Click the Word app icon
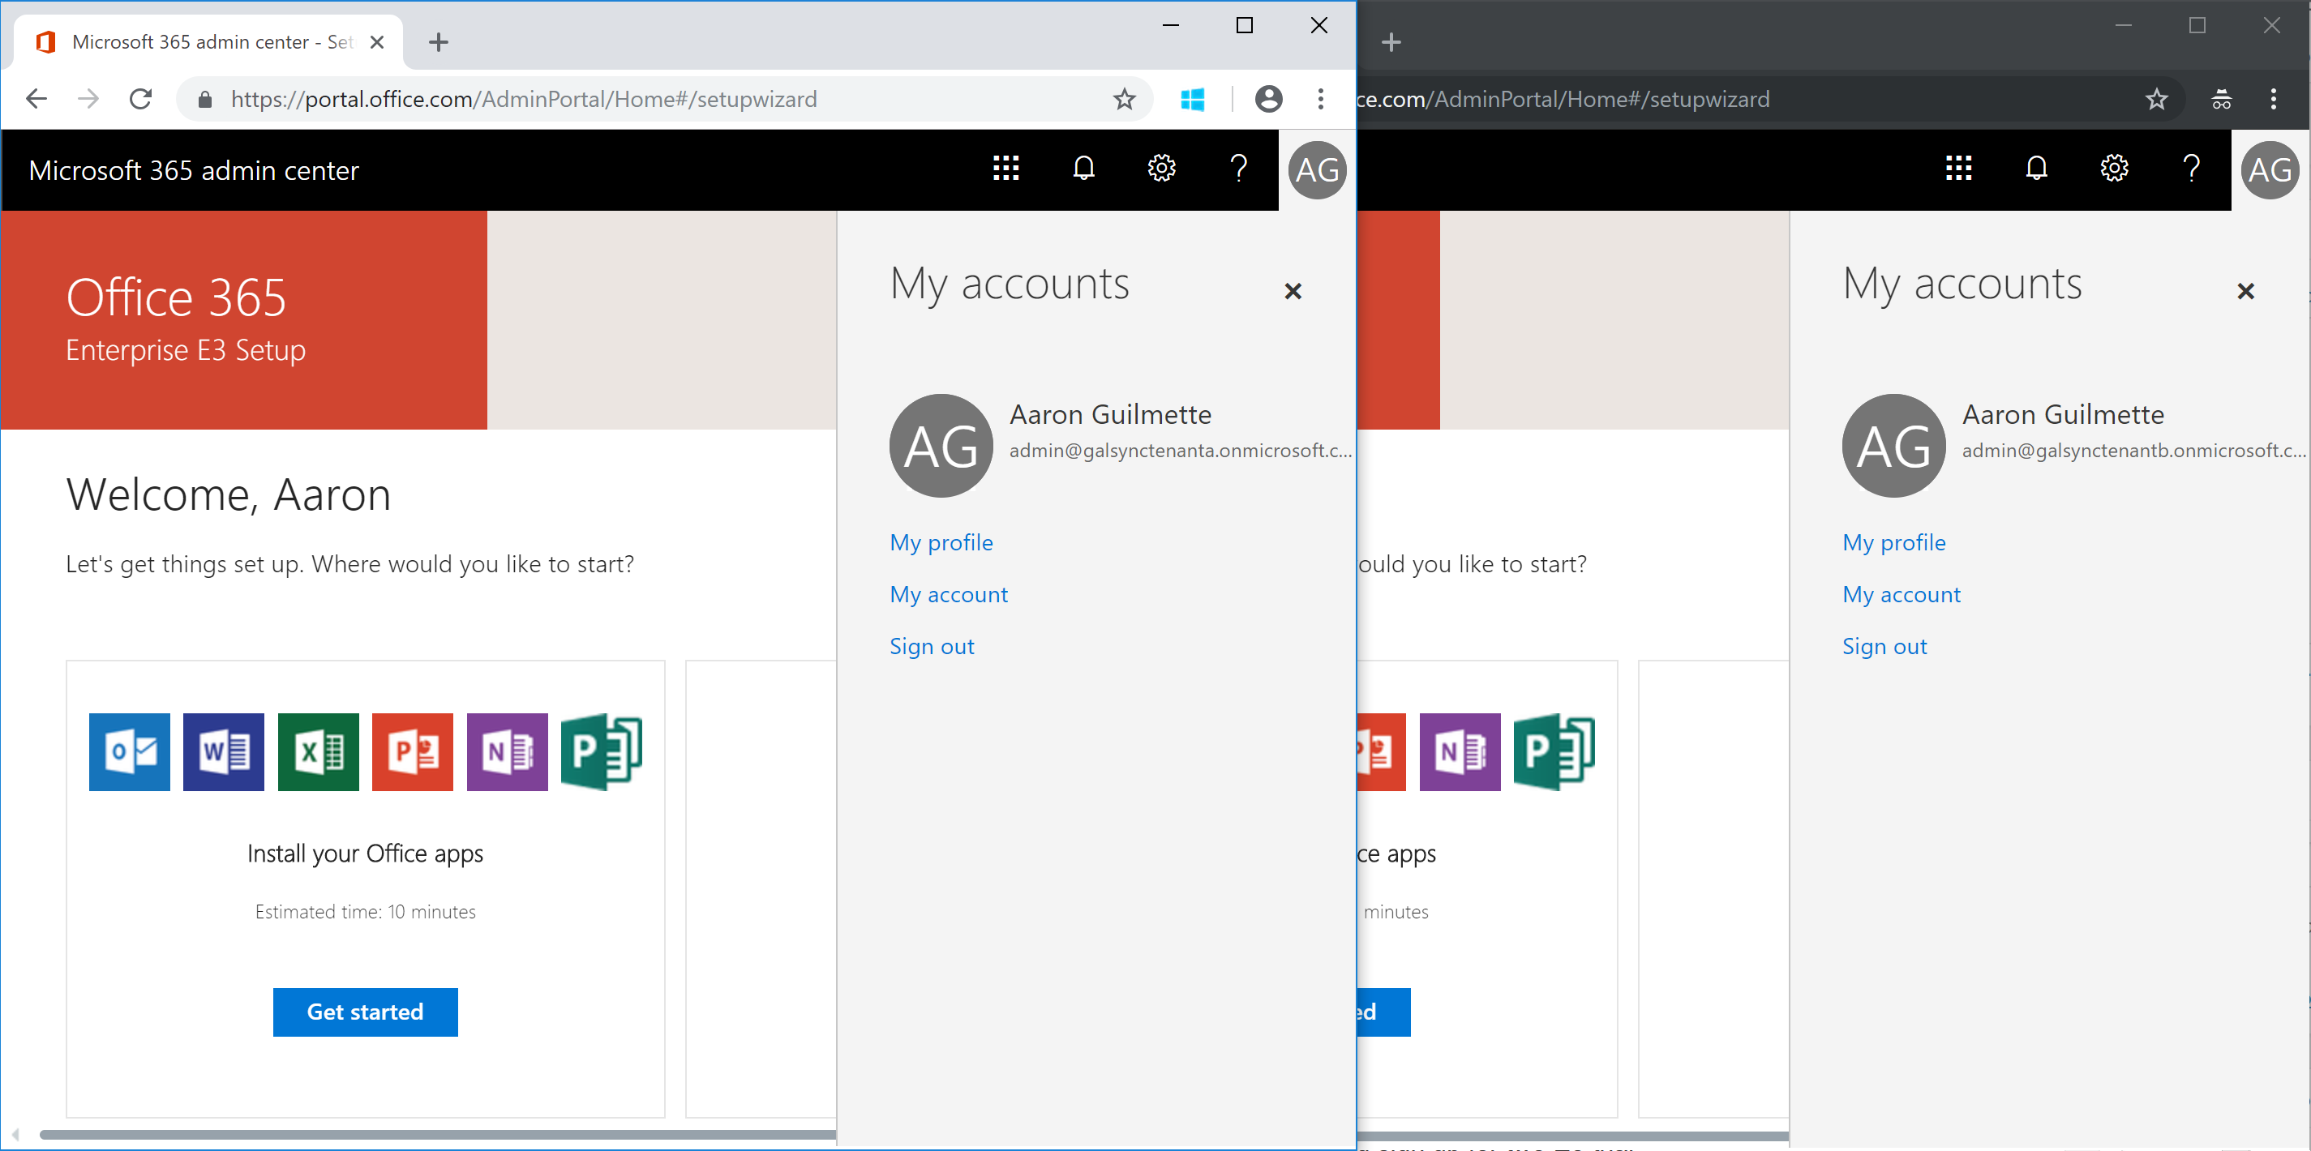 pos(223,751)
